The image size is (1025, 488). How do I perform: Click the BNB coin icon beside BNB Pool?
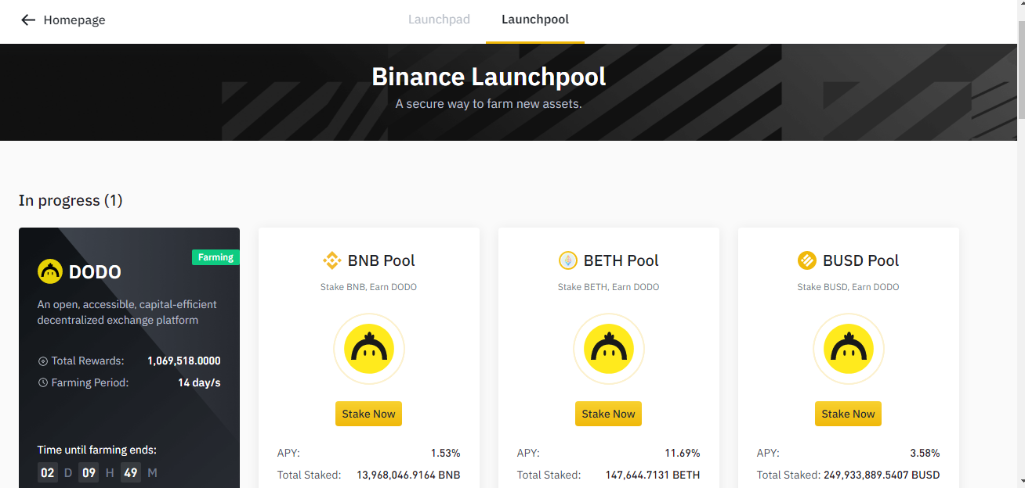pyautogui.click(x=331, y=260)
